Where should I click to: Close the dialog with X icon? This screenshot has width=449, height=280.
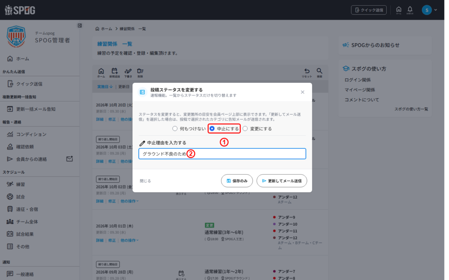303,92
